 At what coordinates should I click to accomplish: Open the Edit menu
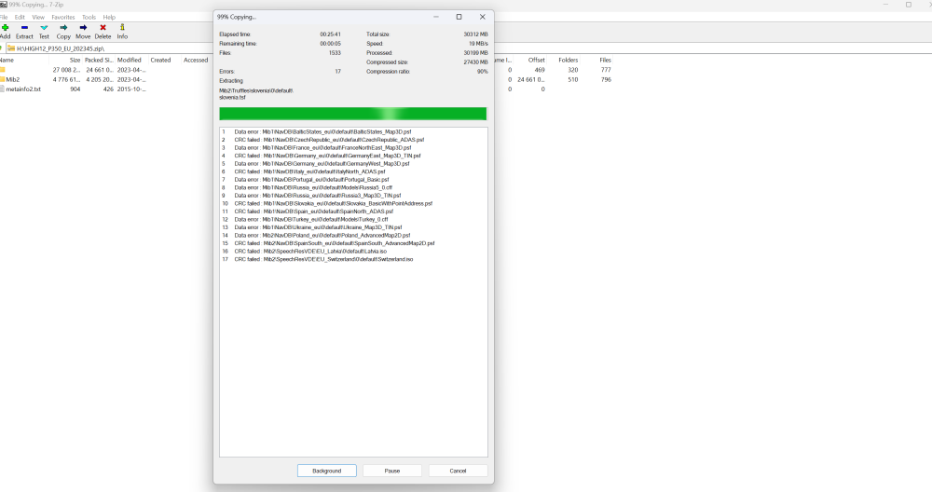point(20,17)
